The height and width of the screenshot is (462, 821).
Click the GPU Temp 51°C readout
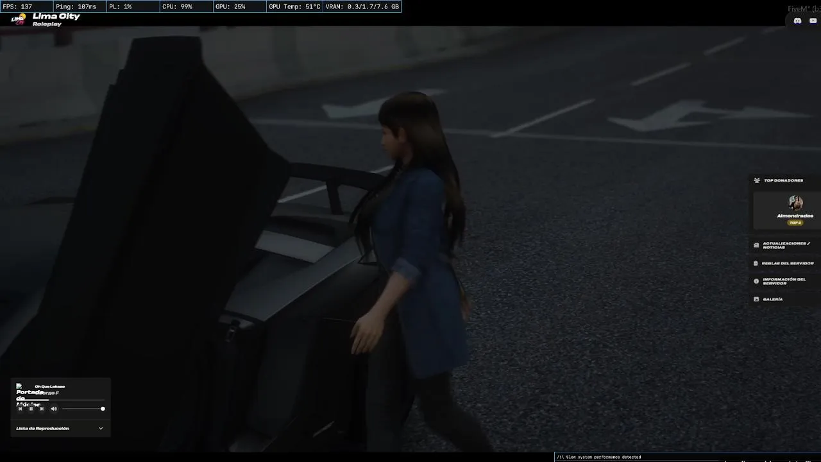(x=294, y=6)
